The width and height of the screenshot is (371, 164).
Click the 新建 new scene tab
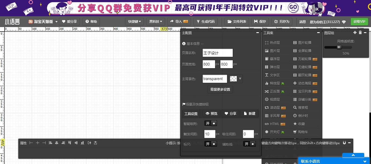tap(250, 114)
